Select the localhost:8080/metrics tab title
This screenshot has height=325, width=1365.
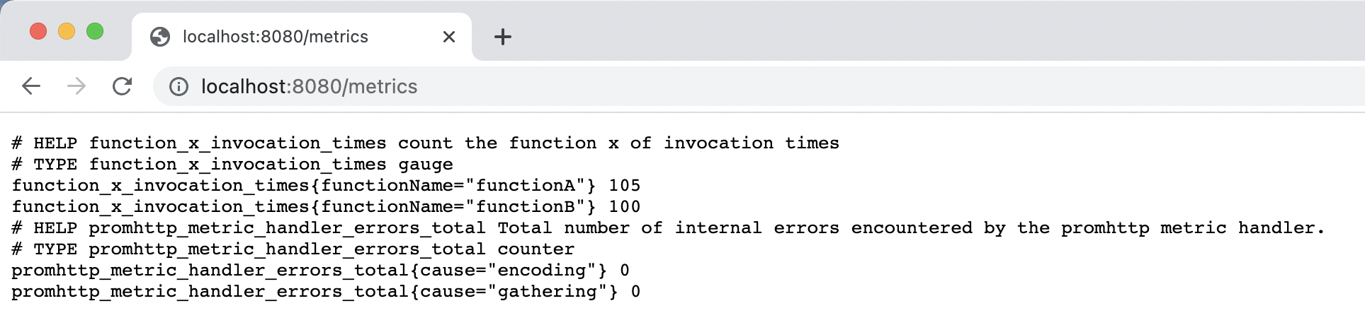tap(276, 37)
